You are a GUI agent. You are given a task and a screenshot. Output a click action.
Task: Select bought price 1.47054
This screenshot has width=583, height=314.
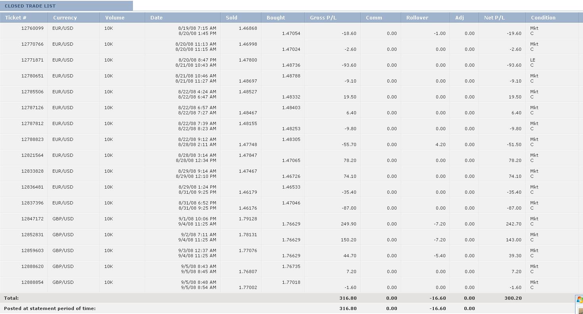pyautogui.click(x=291, y=33)
